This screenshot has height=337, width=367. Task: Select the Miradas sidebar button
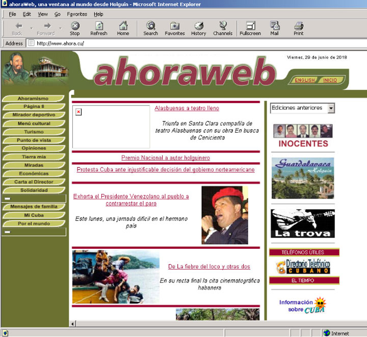tap(34, 165)
